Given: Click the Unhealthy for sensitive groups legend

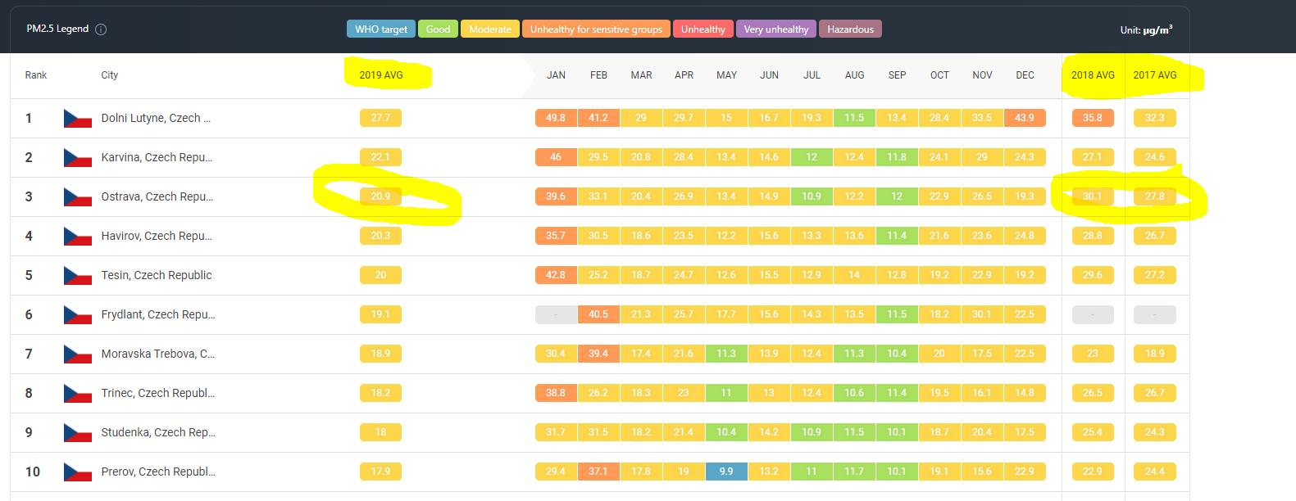Looking at the screenshot, I should coord(596,29).
